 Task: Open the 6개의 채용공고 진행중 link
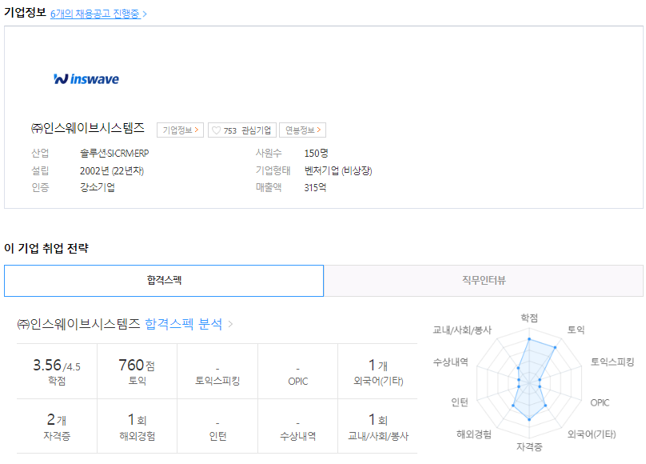click(98, 14)
